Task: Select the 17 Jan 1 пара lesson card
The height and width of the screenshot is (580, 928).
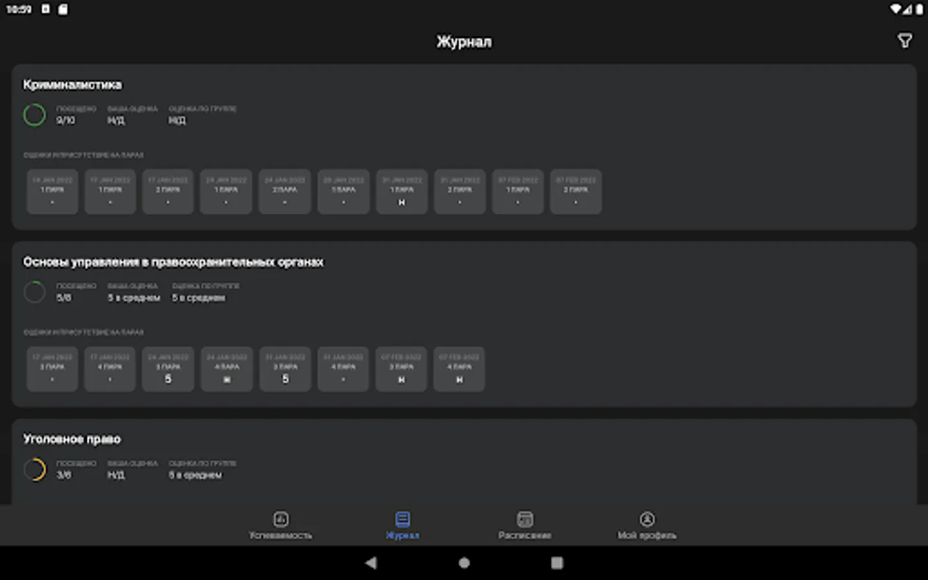Action: click(110, 191)
